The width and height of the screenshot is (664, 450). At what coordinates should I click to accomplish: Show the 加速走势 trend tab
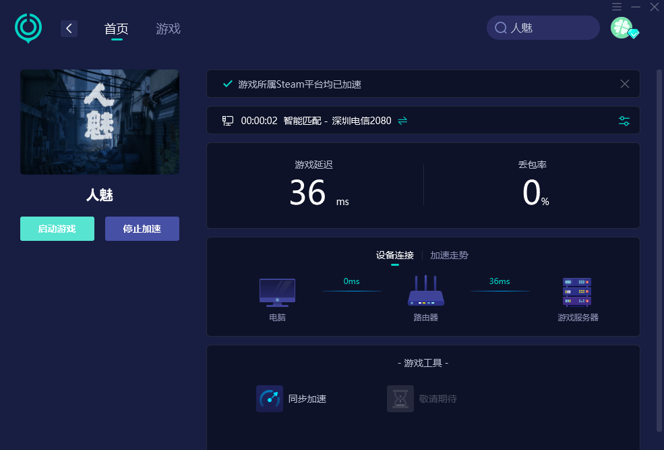pyautogui.click(x=449, y=255)
